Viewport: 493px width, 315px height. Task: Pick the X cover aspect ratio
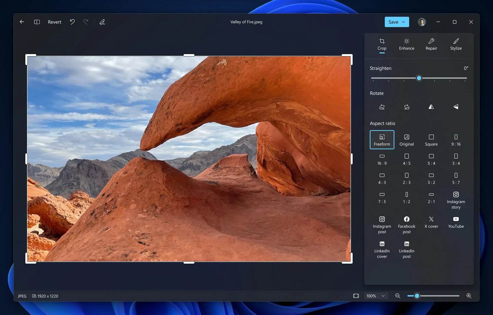tap(431, 222)
